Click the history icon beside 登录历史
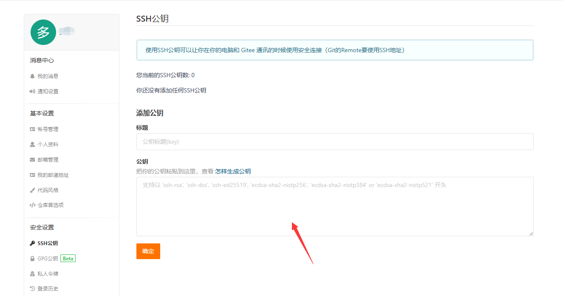 [x=32, y=289]
